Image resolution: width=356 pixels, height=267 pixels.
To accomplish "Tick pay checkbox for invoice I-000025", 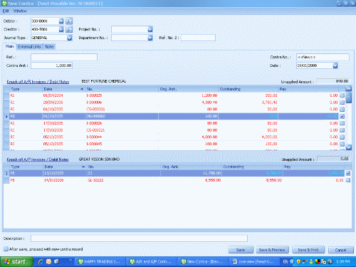I will [342, 95].
